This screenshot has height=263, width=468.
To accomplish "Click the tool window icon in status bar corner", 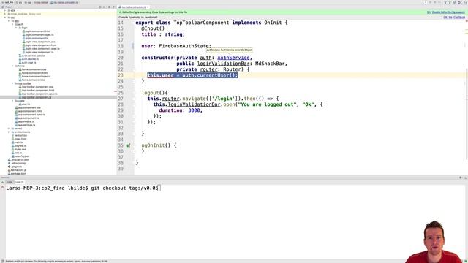I will pyautogui.click(x=2, y=262).
